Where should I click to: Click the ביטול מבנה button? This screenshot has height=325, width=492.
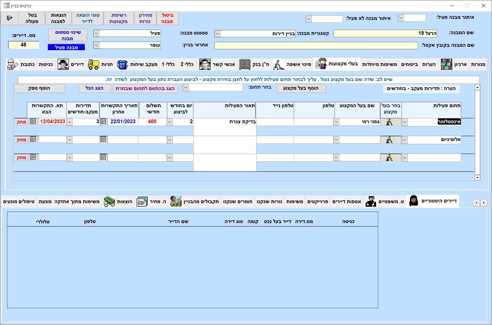(x=167, y=18)
